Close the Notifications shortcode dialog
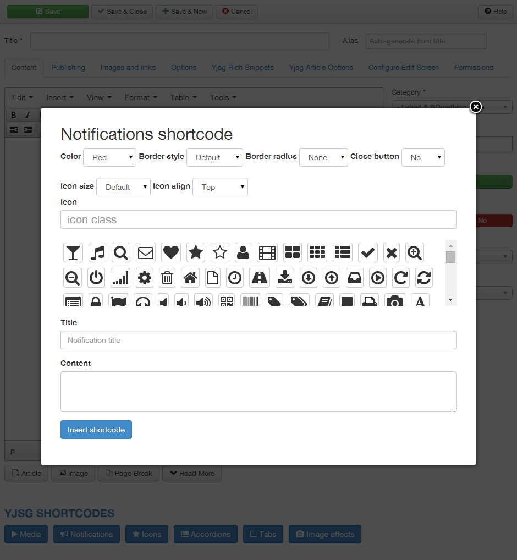 (x=476, y=107)
